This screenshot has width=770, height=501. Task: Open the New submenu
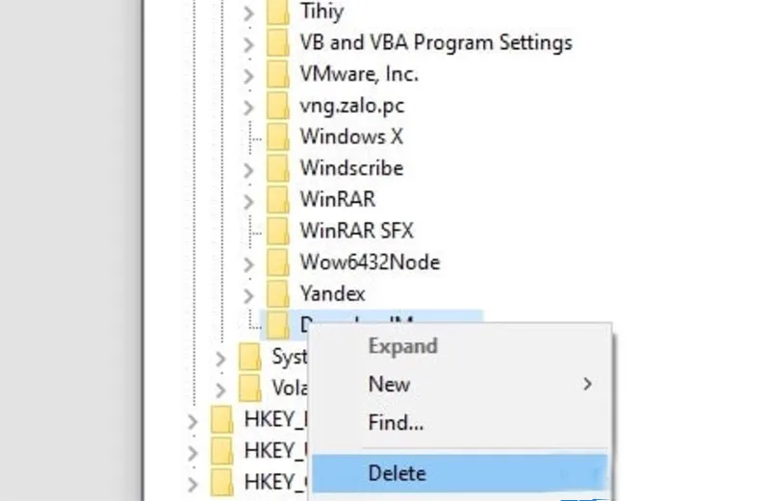[390, 384]
